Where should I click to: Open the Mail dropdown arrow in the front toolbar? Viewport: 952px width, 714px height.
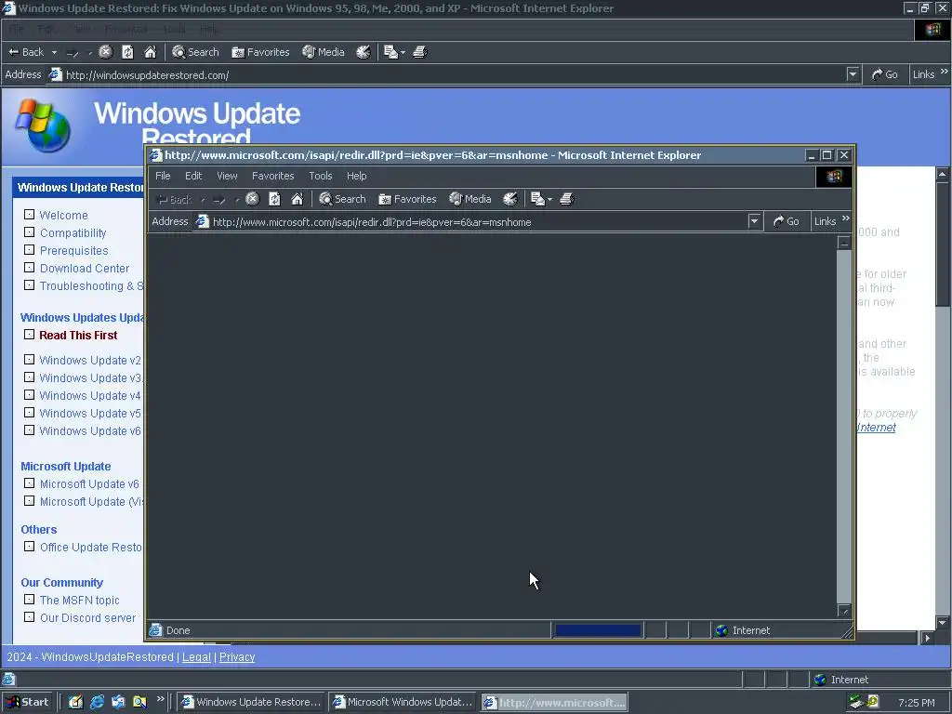point(550,199)
